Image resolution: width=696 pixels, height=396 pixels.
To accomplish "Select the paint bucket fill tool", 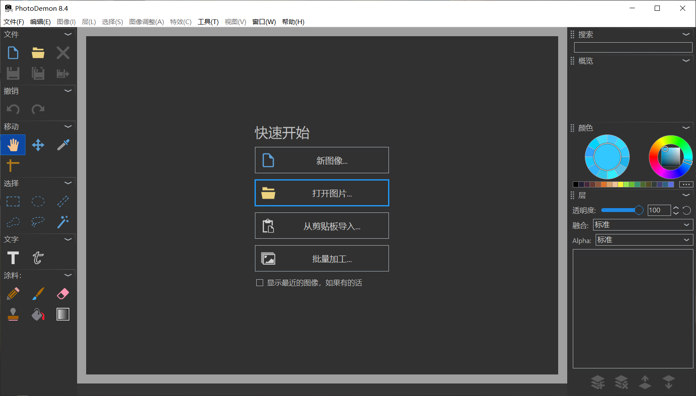I will tap(38, 314).
